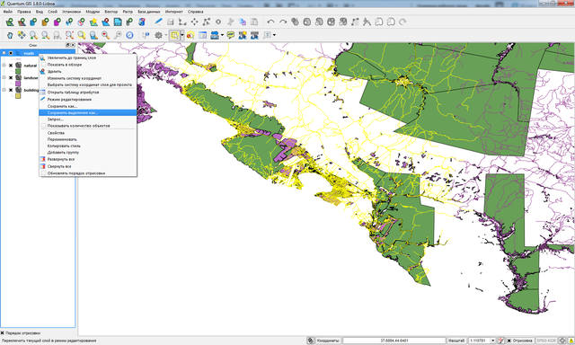This screenshot has height=345, width=575.
Task: Toggle the 'Порядок отрисовки' checkbox at bottom
Action: [2, 333]
